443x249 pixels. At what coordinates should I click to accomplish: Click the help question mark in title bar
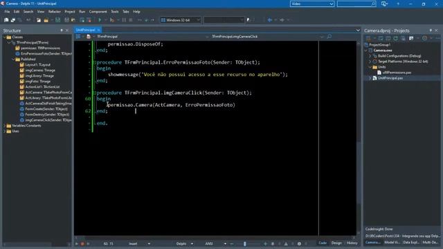(398, 3)
